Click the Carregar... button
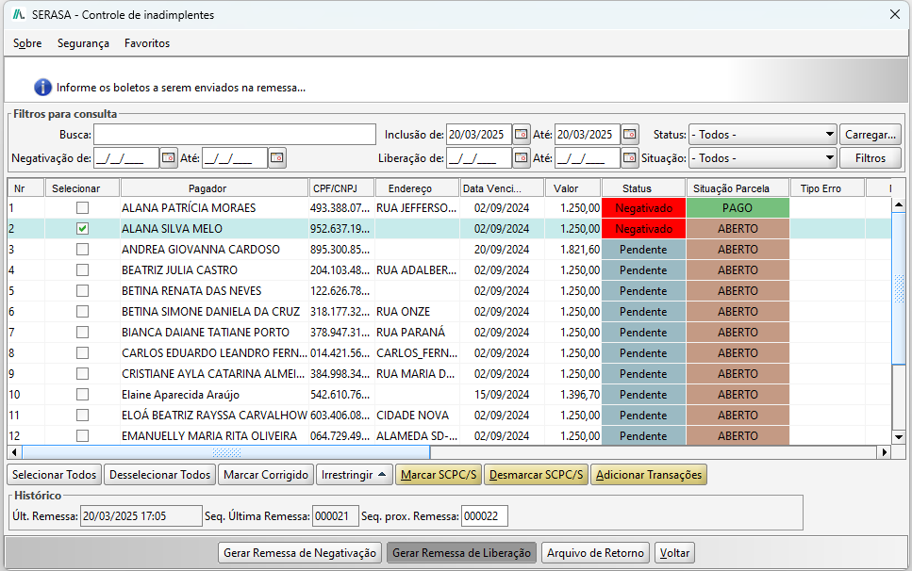Screen dimensions: 912x571 tap(871, 134)
